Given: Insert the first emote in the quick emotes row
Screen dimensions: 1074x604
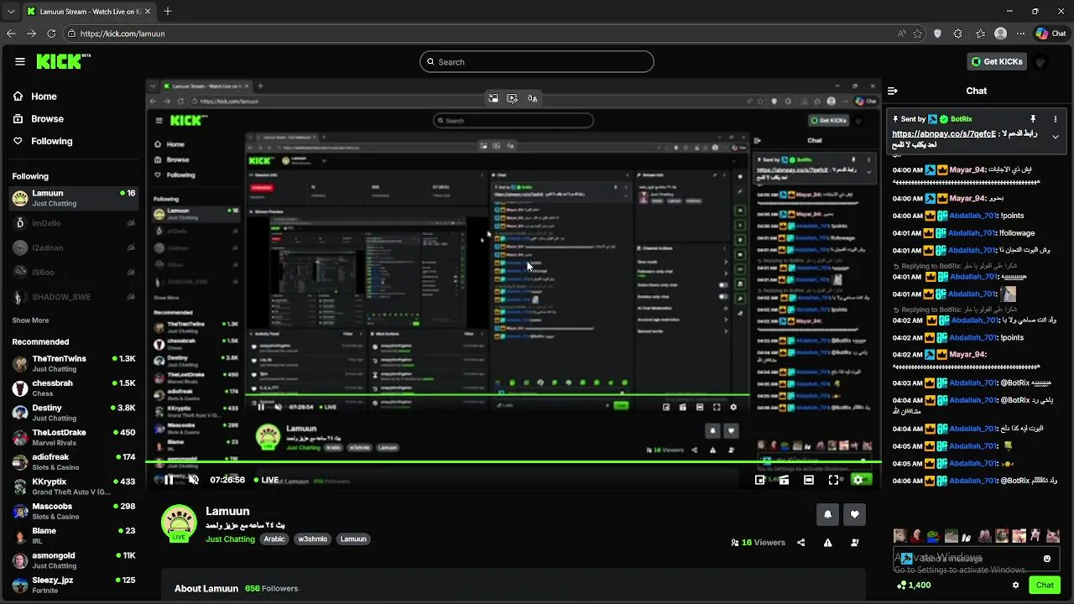Looking at the screenshot, I should point(899,536).
